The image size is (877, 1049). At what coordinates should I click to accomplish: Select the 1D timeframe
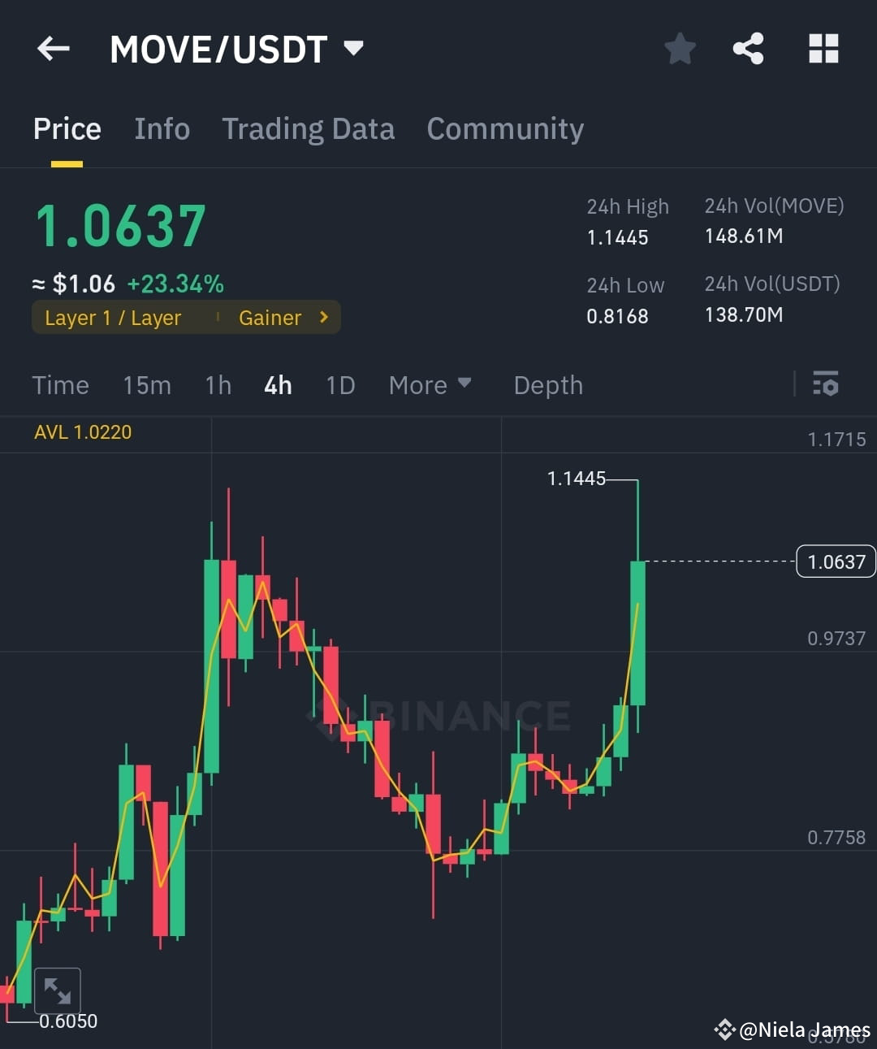(x=340, y=385)
